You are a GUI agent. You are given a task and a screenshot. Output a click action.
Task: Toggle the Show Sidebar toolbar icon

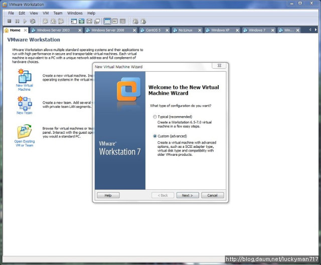(74, 21)
